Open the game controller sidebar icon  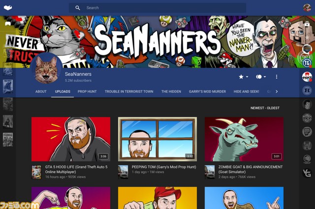pos(8,24)
